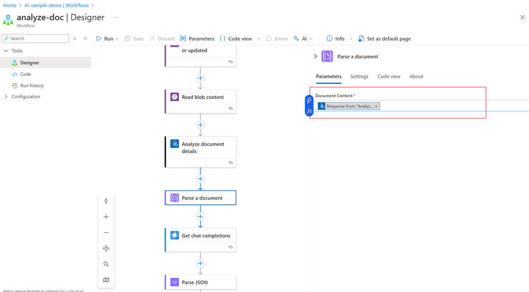This screenshot has height=292, width=529.
Task: Click the Document Content input field
Action: point(422,106)
